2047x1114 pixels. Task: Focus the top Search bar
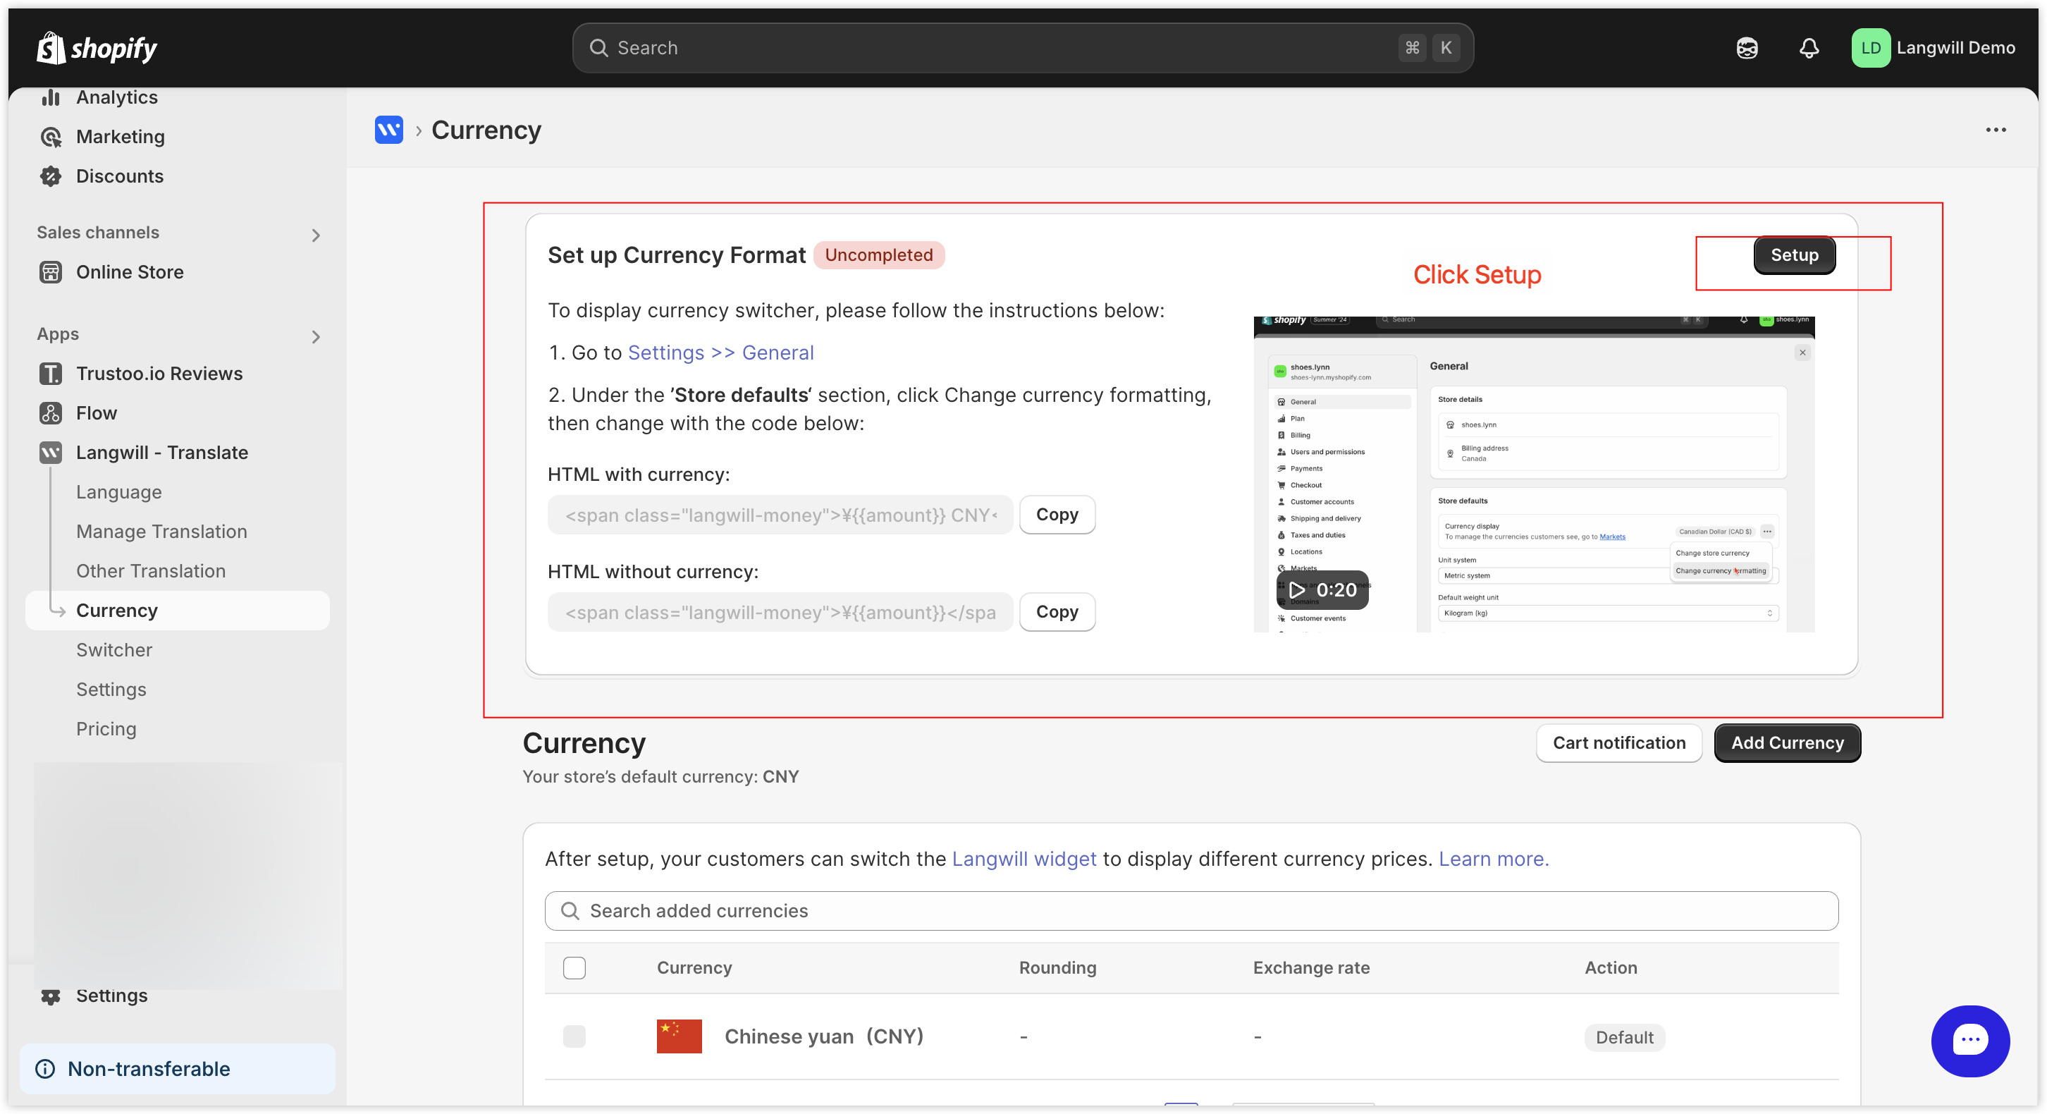tap(1023, 48)
